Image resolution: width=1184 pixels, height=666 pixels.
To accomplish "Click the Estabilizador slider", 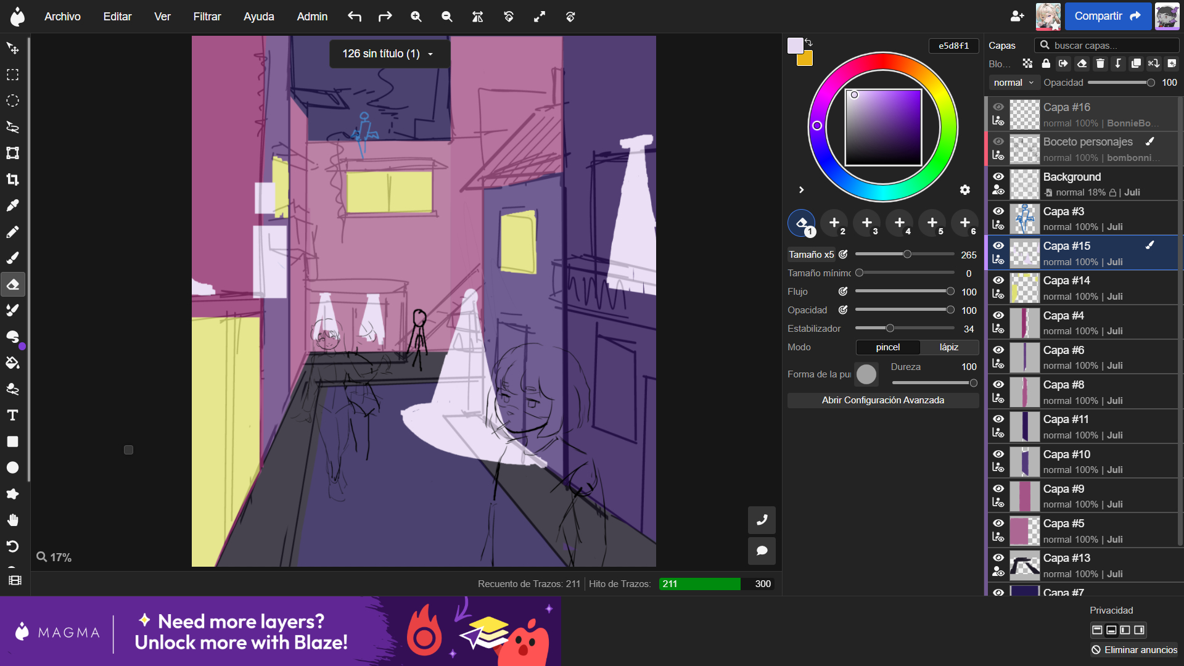I will pos(904,329).
